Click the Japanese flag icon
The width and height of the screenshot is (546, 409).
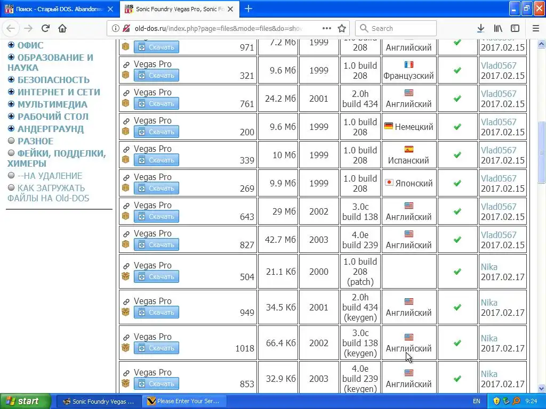click(389, 183)
